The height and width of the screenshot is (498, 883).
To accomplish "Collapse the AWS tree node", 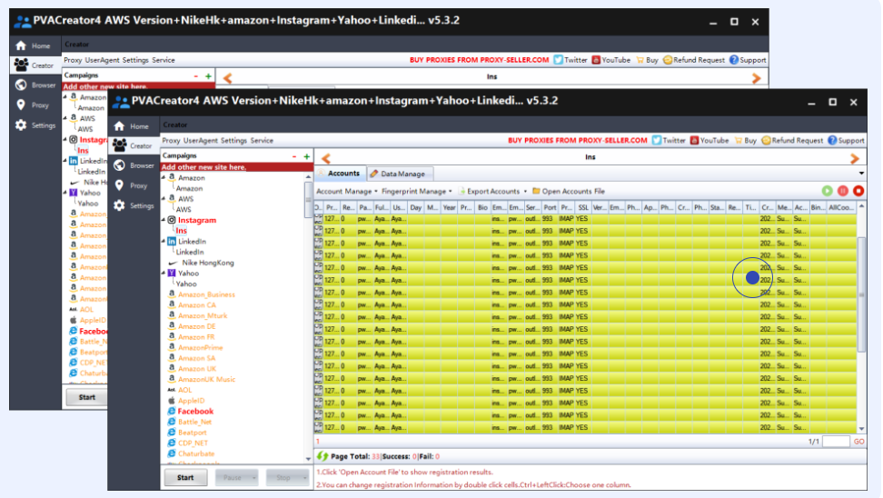I will point(164,198).
